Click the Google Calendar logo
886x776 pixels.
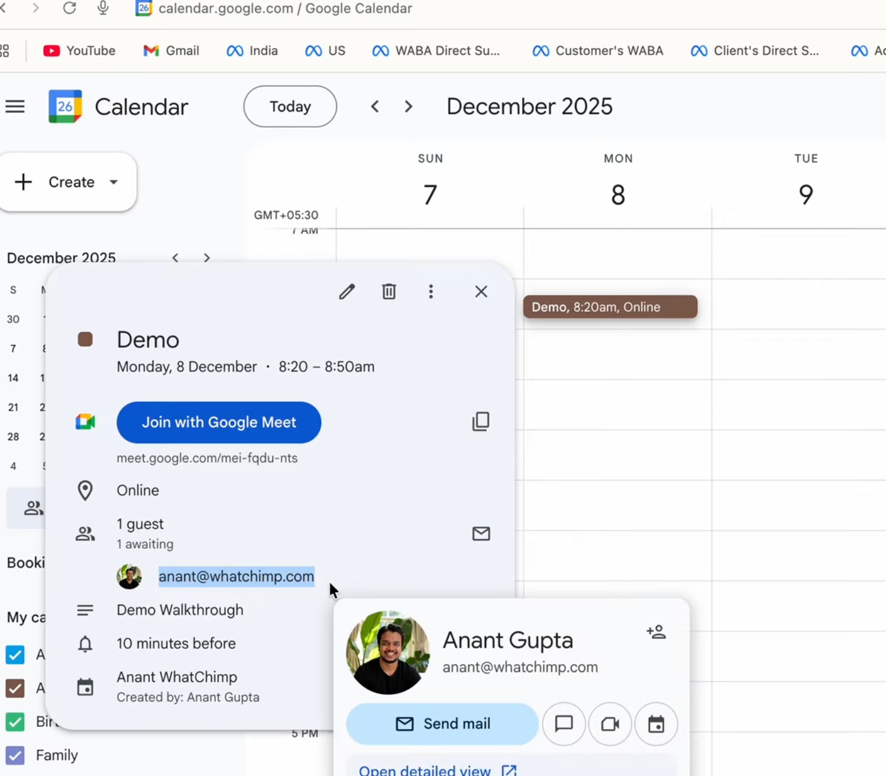(65, 107)
